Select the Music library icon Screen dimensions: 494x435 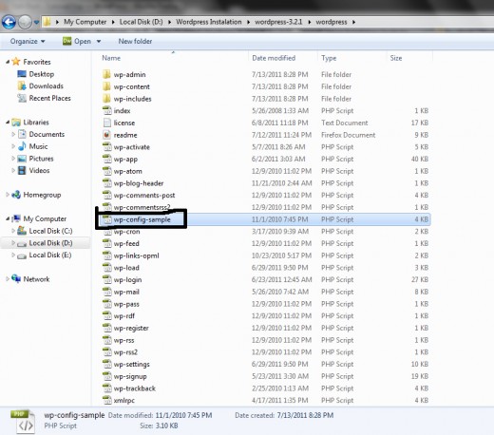click(x=22, y=146)
